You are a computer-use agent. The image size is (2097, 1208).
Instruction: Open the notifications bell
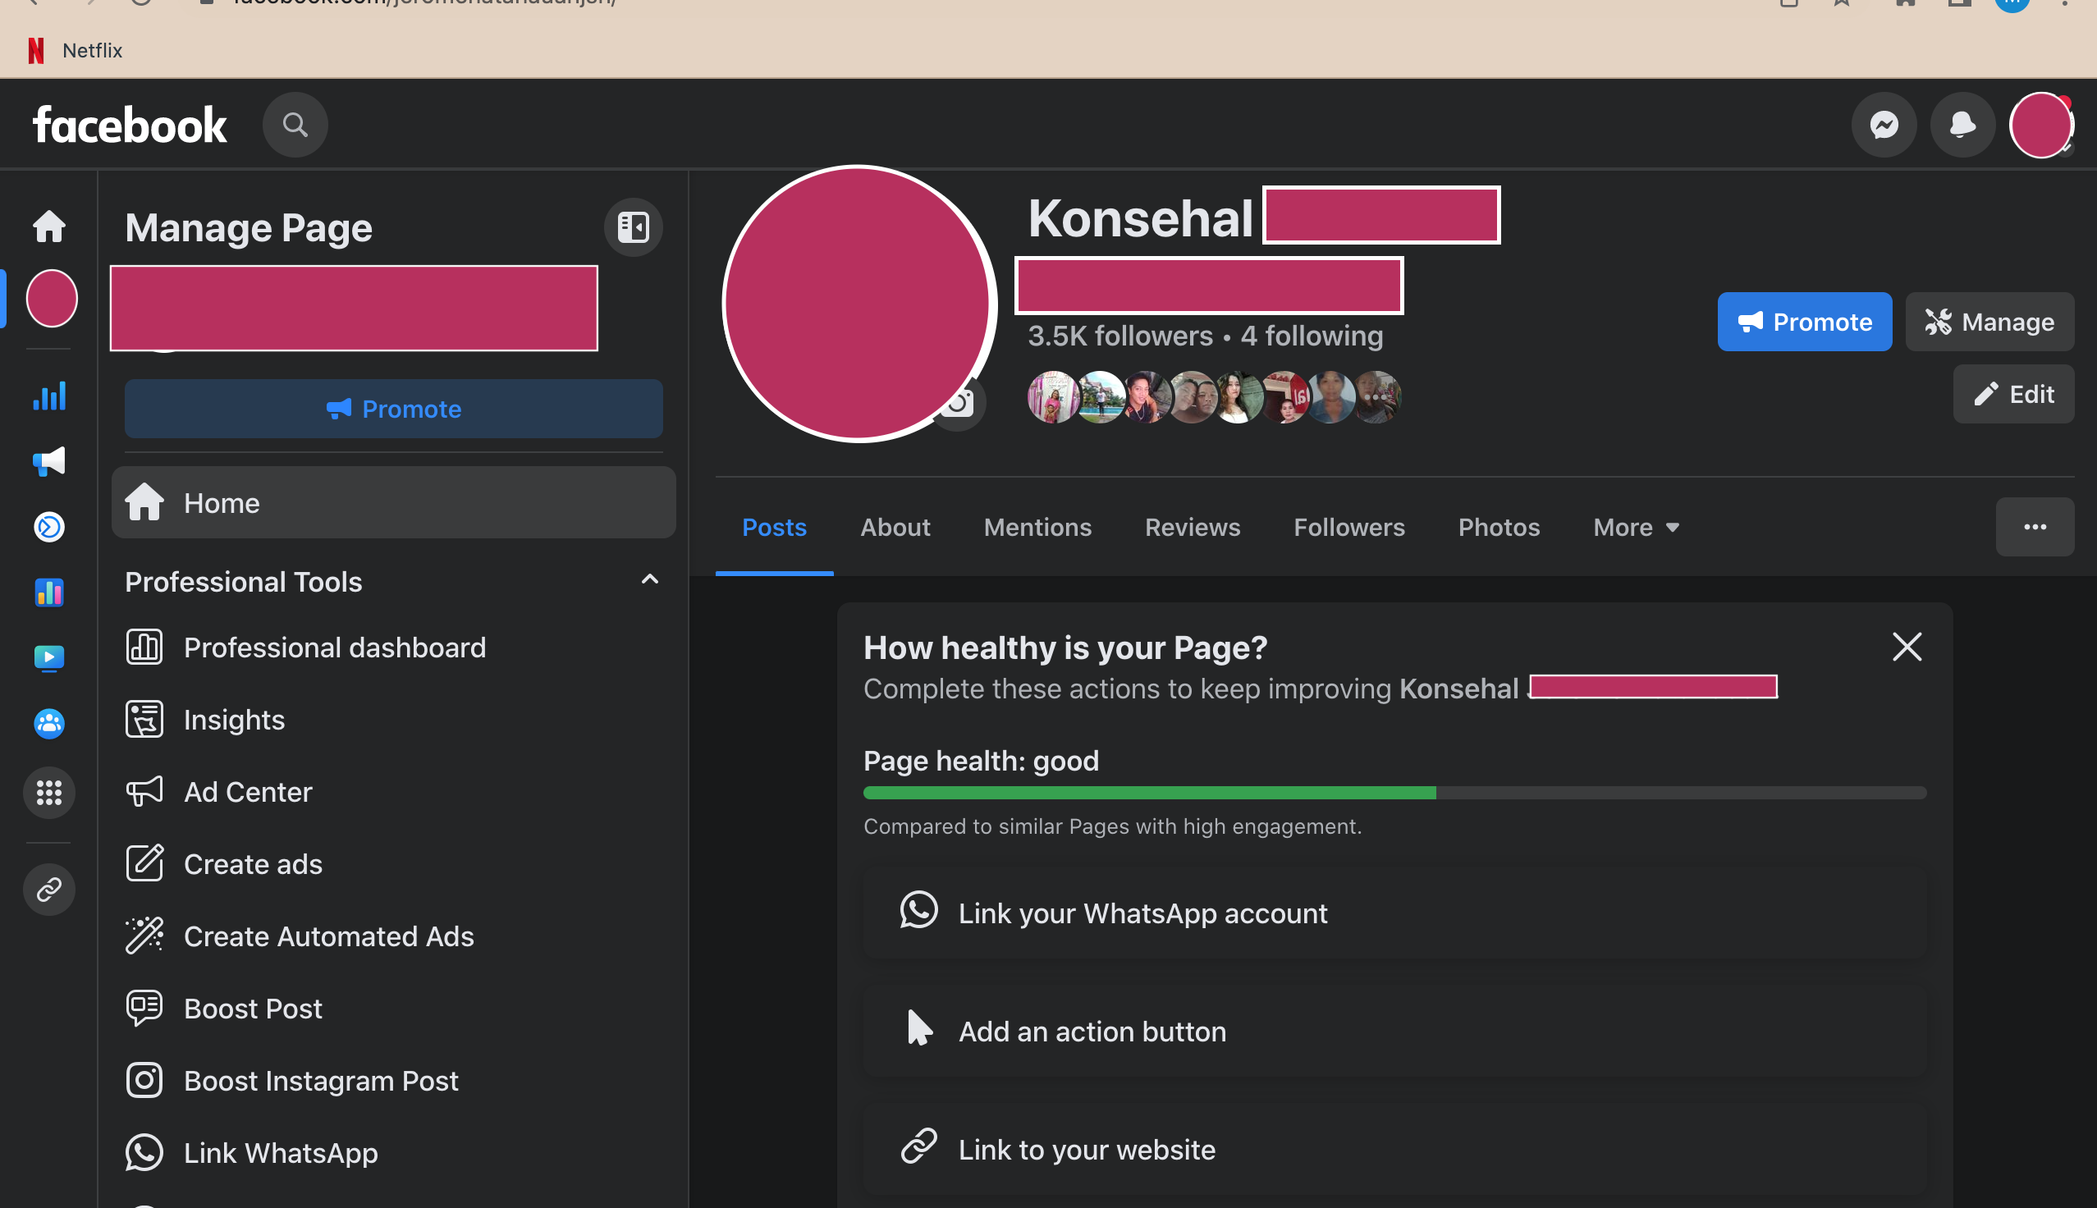[1962, 126]
